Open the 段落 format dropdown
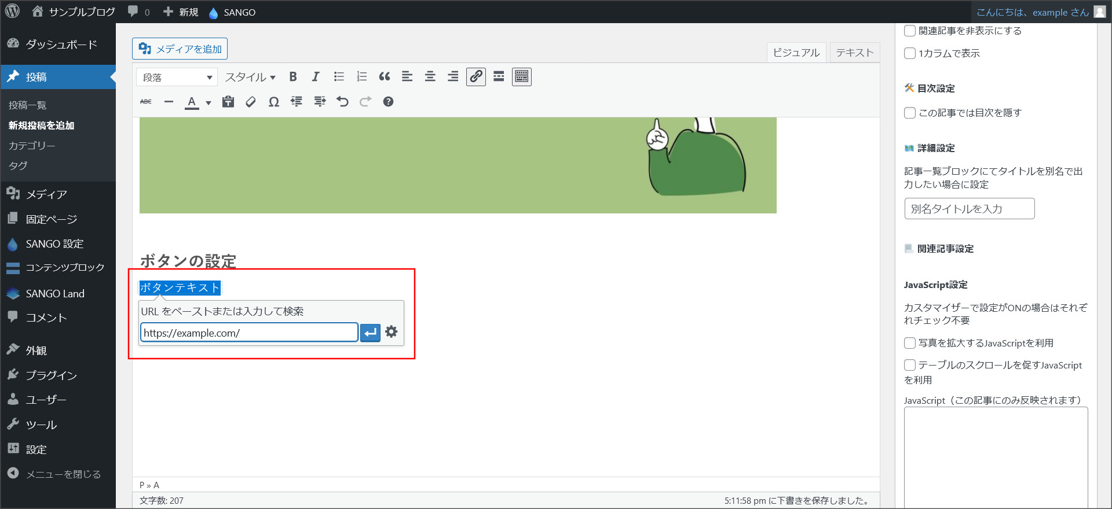Viewport: 1112px width, 509px height. click(177, 77)
